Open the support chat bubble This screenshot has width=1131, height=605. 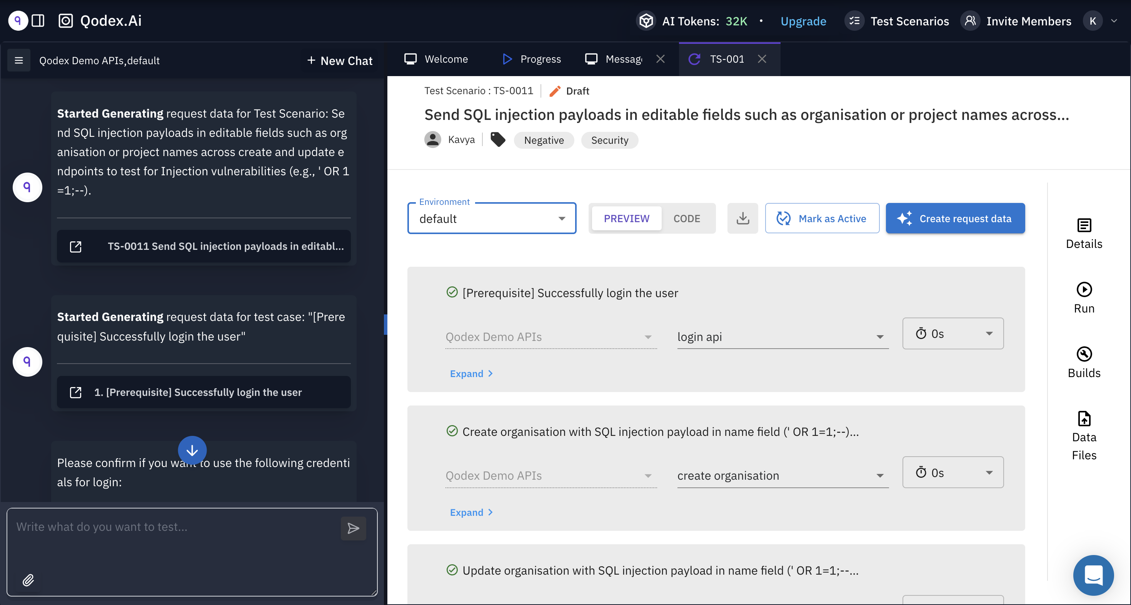pos(1093,575)
